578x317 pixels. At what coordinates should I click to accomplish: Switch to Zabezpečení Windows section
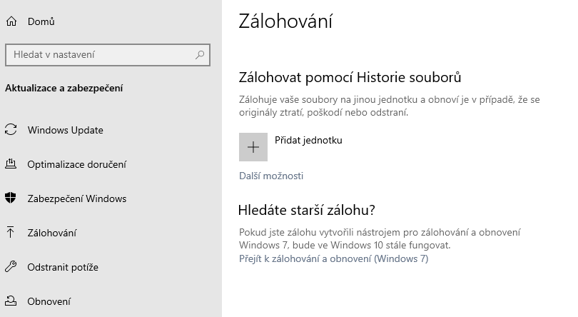[x=76, y=198]
